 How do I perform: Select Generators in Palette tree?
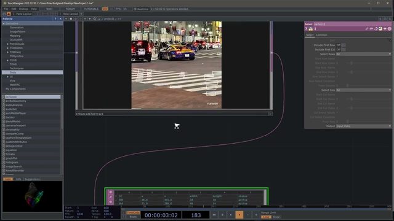point(17,28)
